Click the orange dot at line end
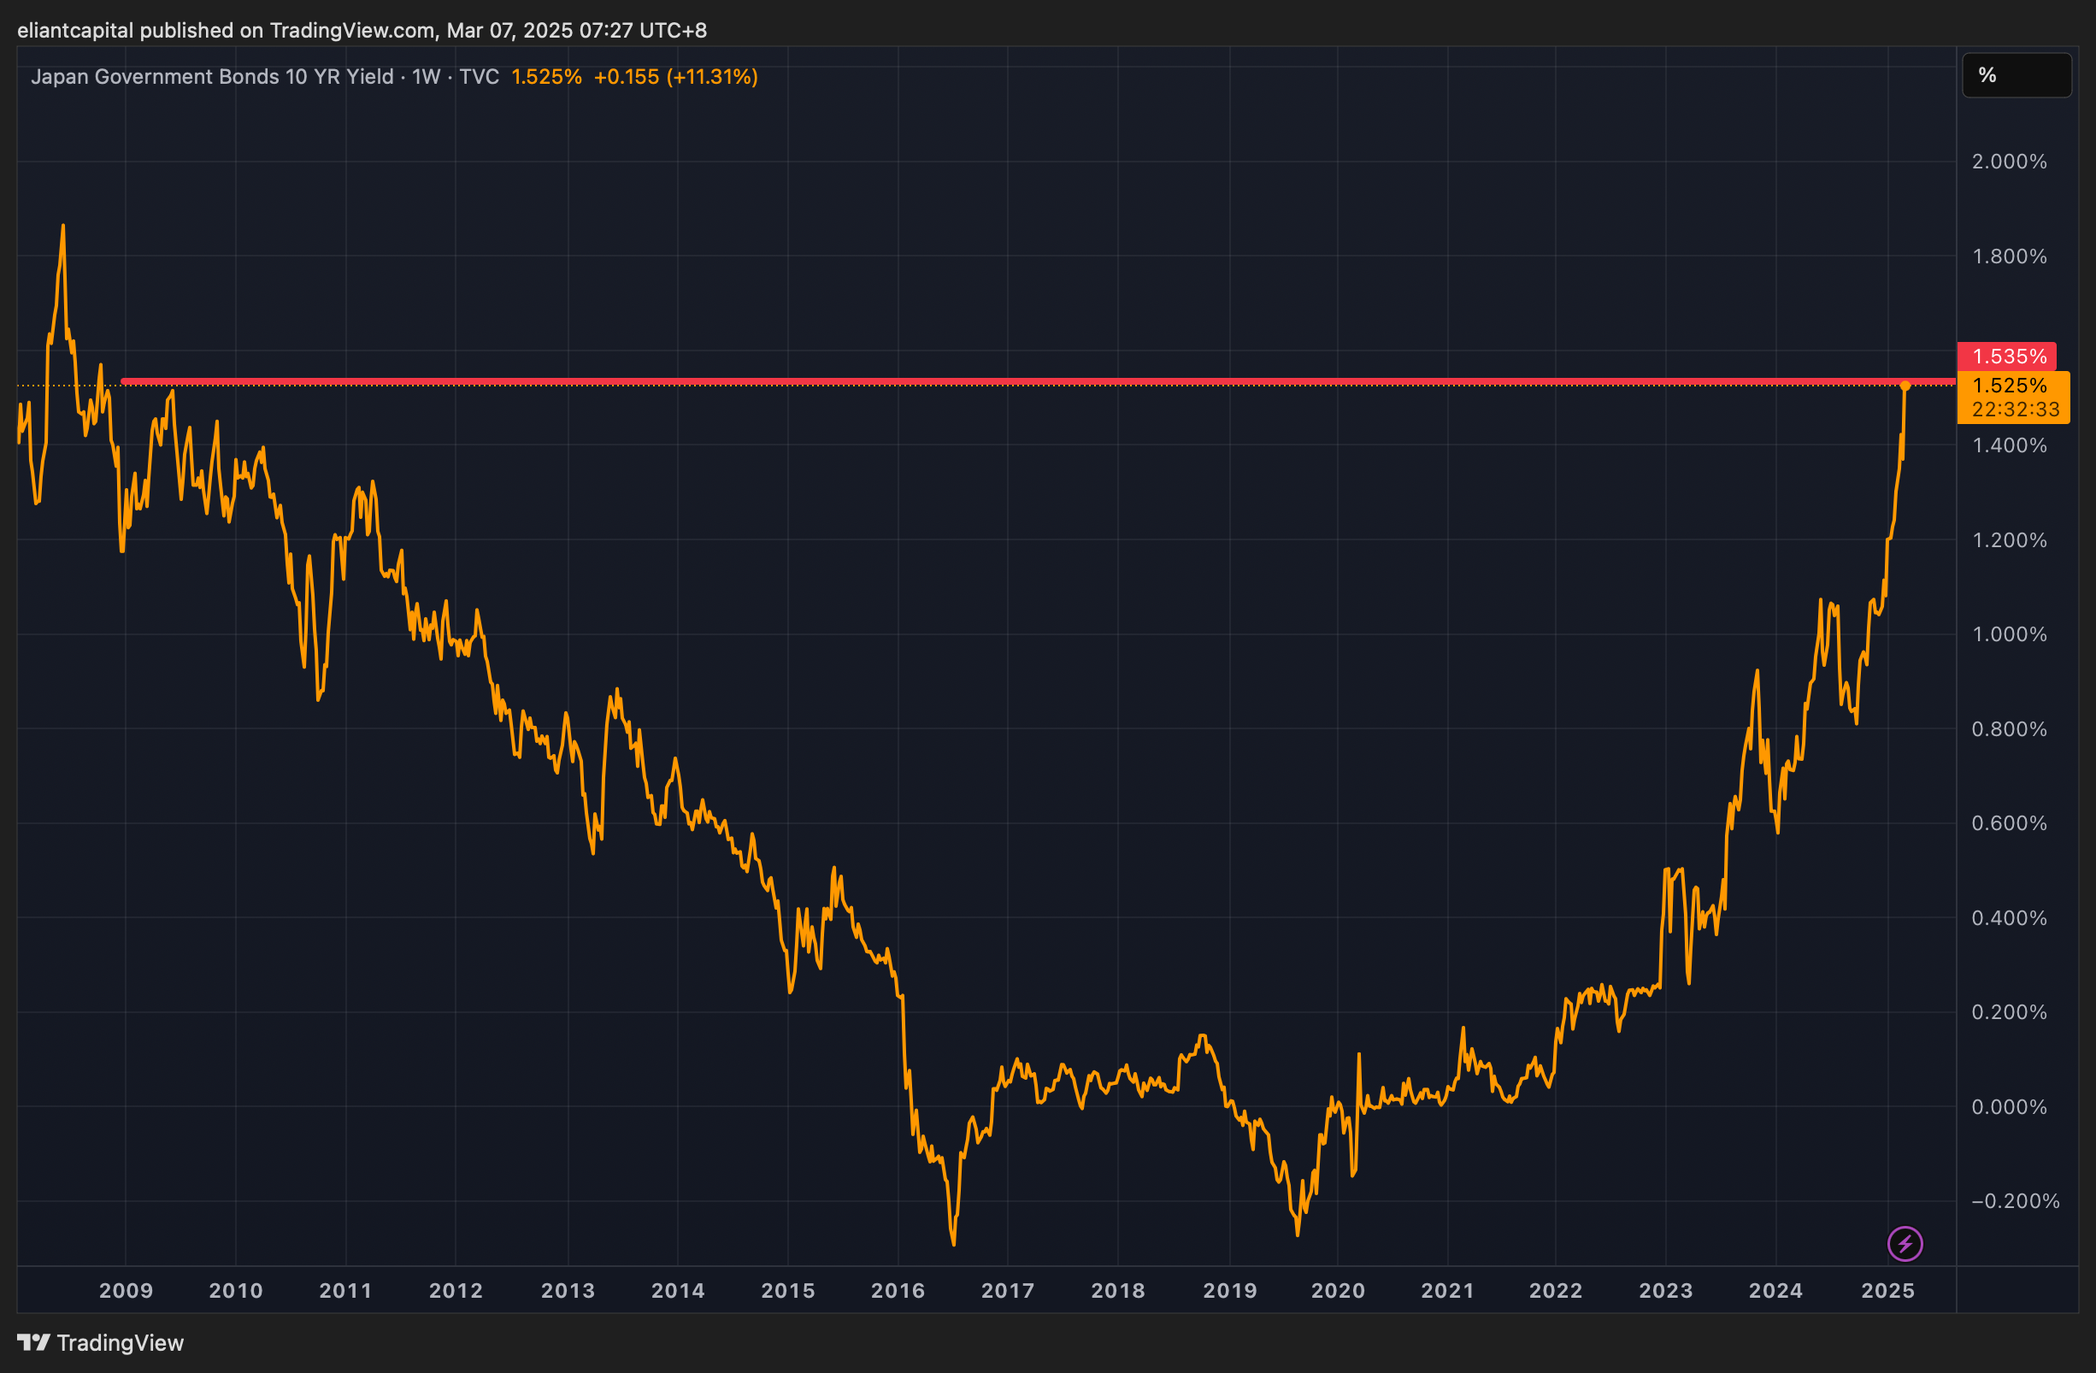Image resolution: width=2096 pixels, height=1373 pixels. click(x=1905, y=386)
